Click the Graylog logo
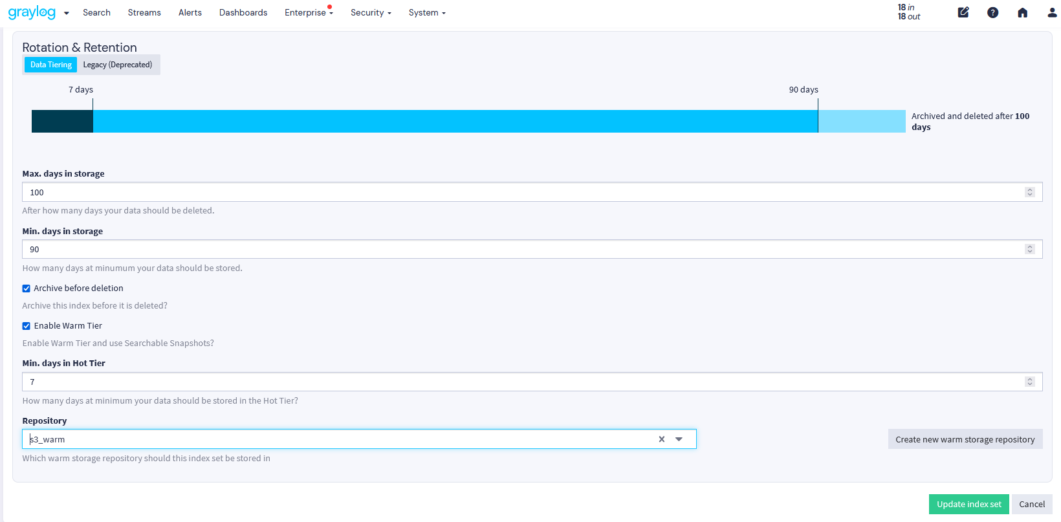1061x522 pixels. click(x=32, y=12)
